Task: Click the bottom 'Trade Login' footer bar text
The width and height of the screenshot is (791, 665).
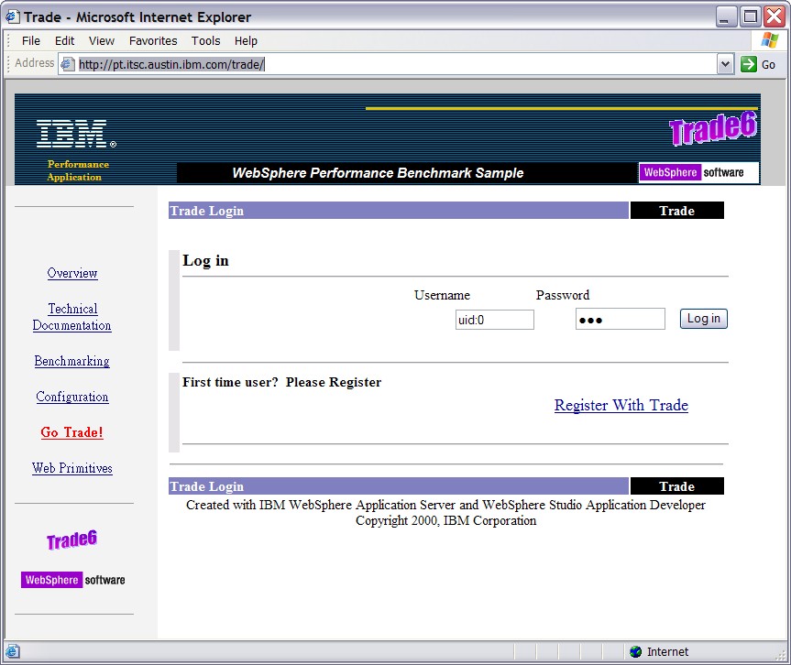Action: click(206, 486)
